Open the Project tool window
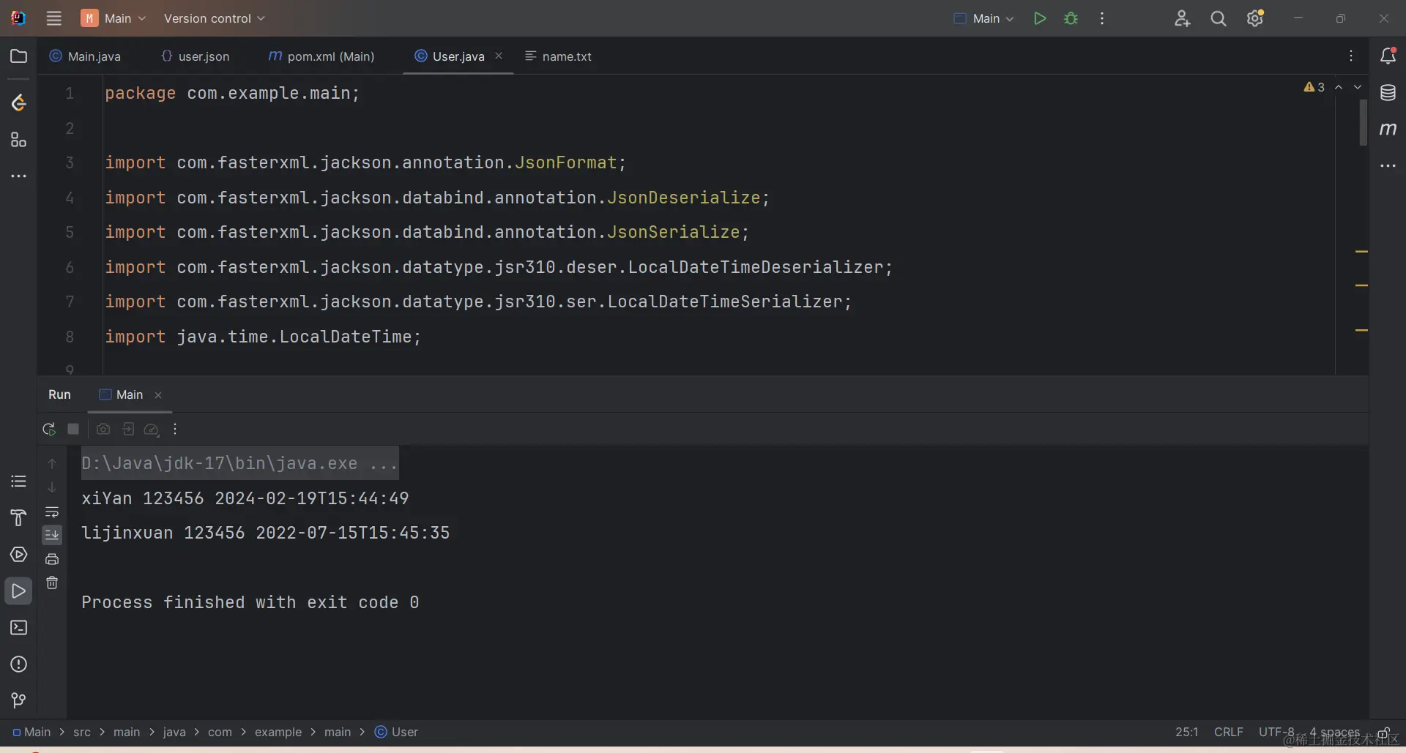The height and width of the screenshot is (753, 1406). (19, 56)
